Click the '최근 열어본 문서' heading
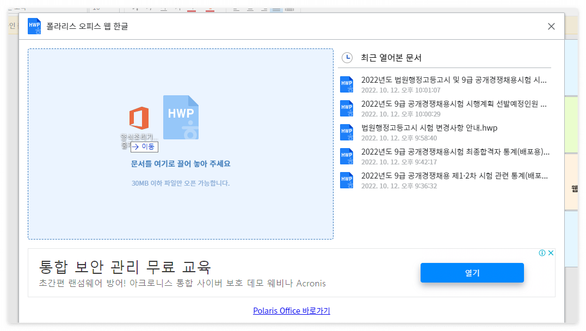 click(391, 58)
